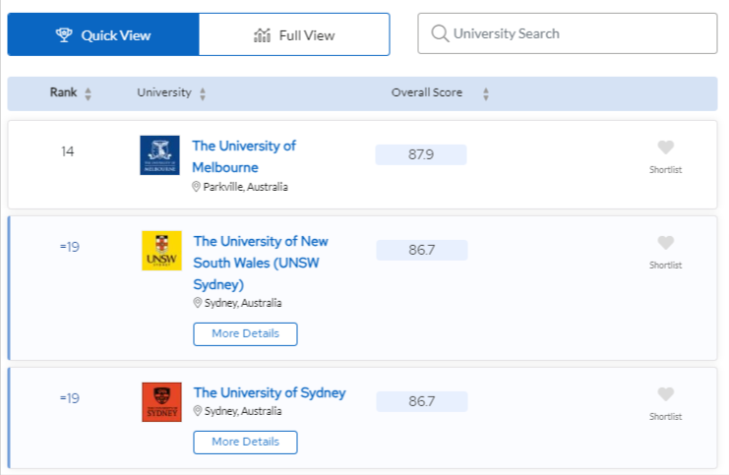Open The University of New South Wales link
Screen dimensions: 729x475
pos(261,263)
